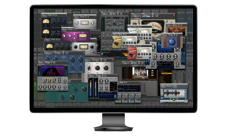Click the silver compressor's left gain knob

[x=77, y=23]
